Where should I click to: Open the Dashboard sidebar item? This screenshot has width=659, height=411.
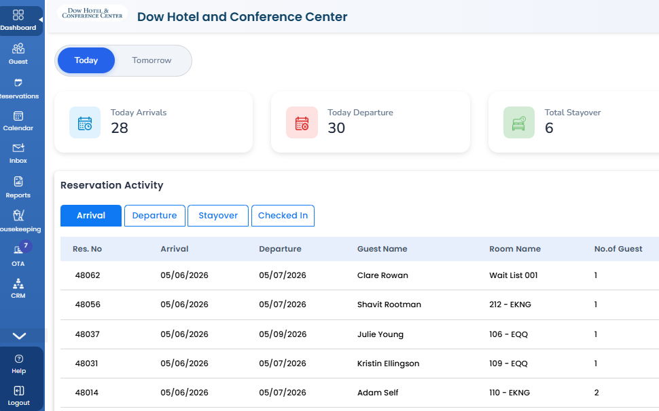(x=18, y=20)
